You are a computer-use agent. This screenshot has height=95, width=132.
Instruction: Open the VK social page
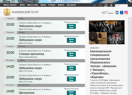pos(117,12)
